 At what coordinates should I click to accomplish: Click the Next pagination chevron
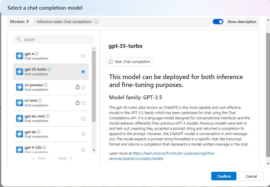click(x=71, y=158)
